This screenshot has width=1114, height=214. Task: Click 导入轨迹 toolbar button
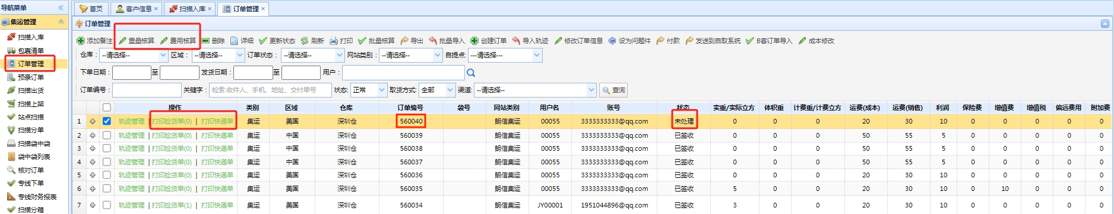(530, 41)
